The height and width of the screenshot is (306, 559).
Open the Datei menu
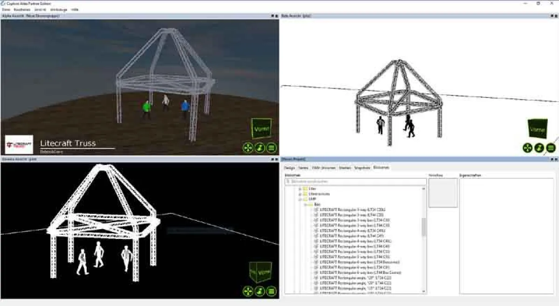tap(6, 9)
